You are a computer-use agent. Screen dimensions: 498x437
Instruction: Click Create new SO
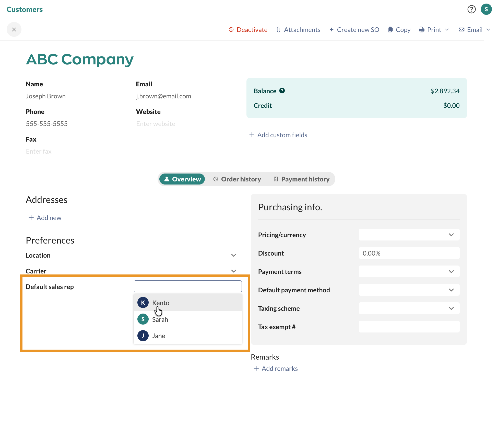click(x=354, y=30)
